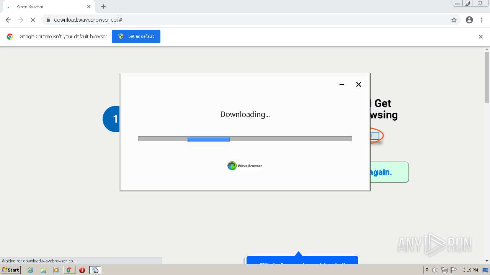The width and height of the screenshot is (490, 275).
Task: Bookmark this page with the star icon
Action: pyautogui.click(x=454, y=20)
